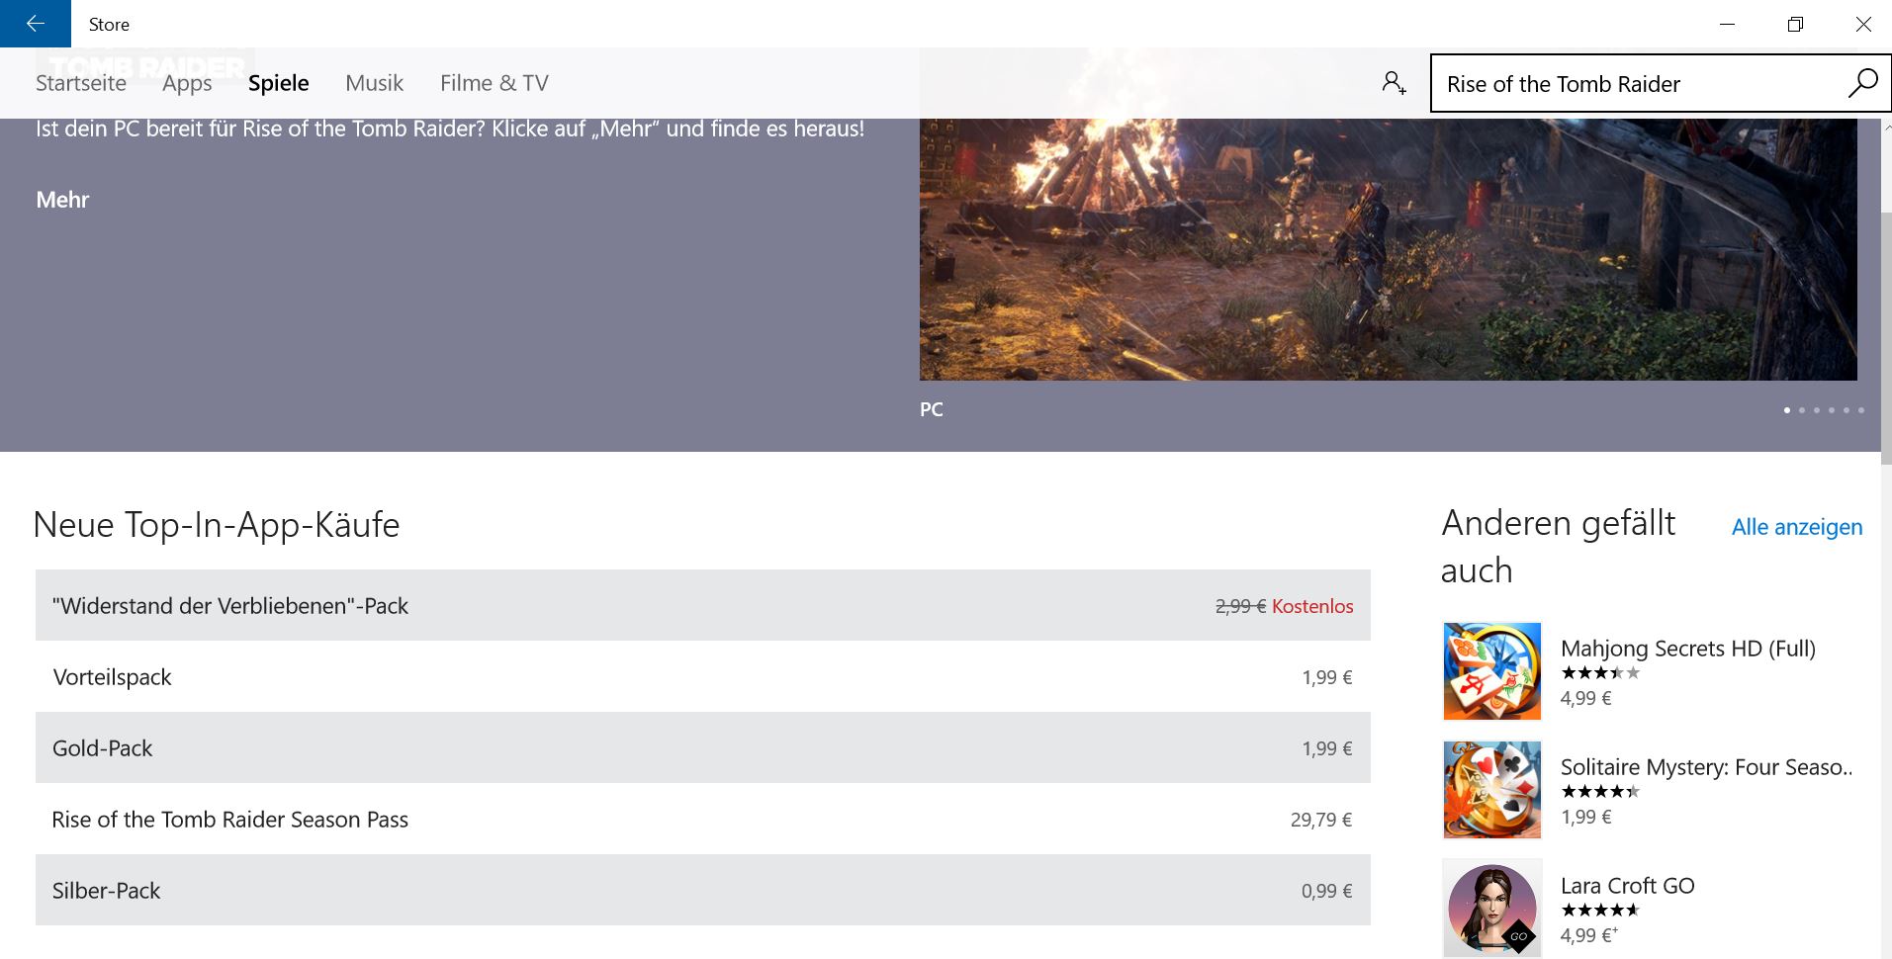The width and height of the screenshot is (1892, 959).
Task: Click the PC label under the screenshot
Action: (x=932, y=409)
